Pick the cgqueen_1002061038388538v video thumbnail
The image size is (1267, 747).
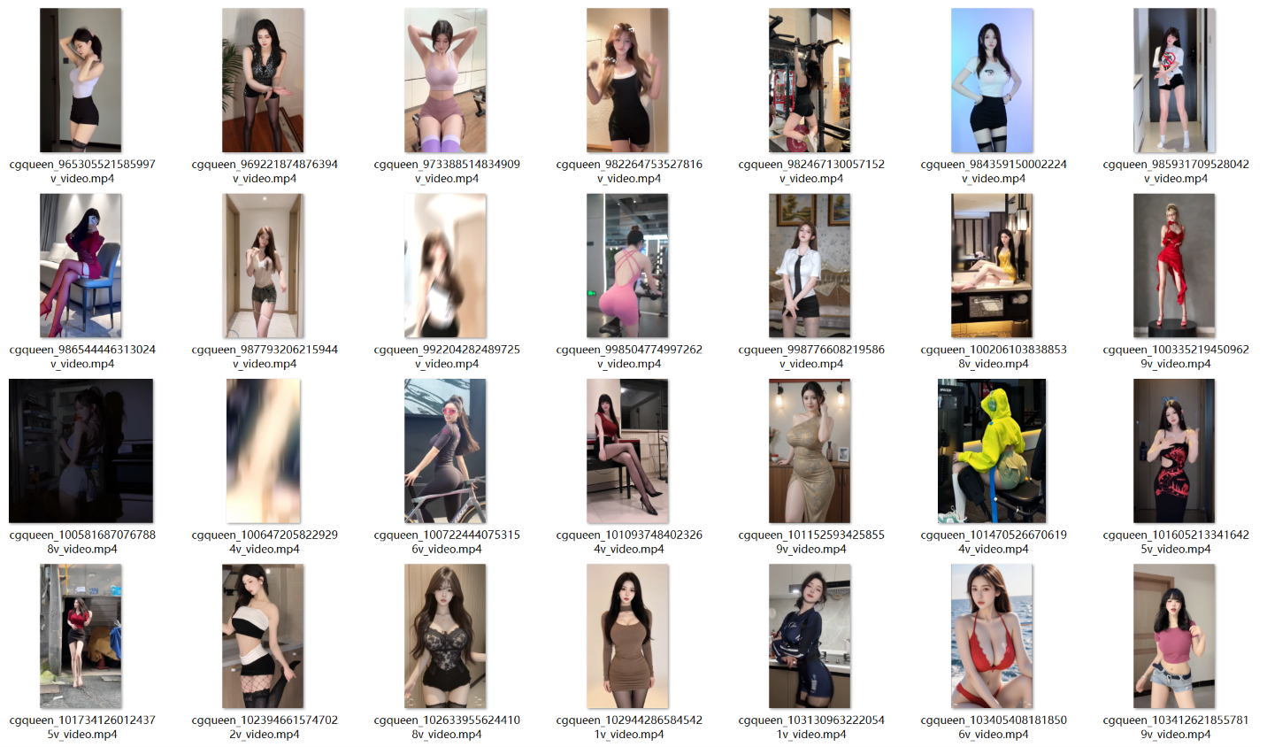(992, 266)
